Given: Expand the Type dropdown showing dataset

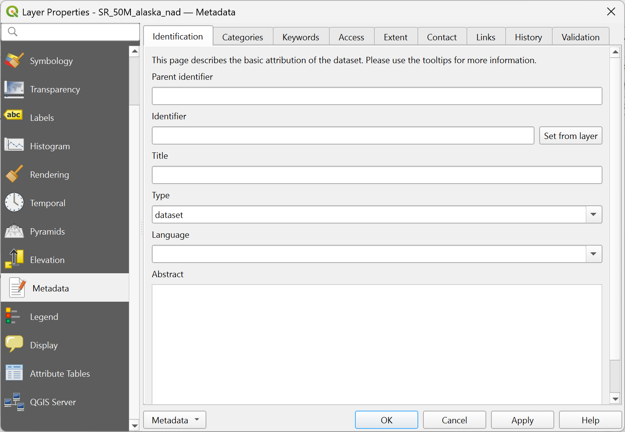Looking at the screenshot, I should tap(593, 214).
